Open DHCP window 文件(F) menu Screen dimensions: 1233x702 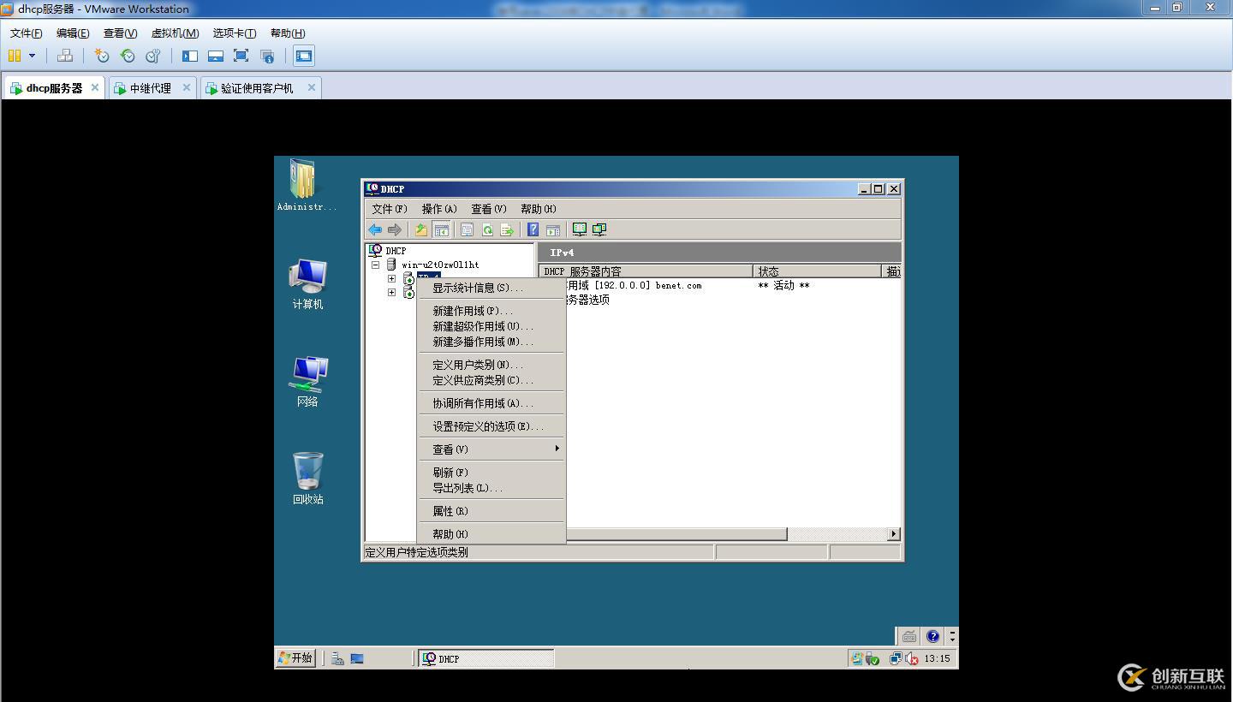coord(390,209)
